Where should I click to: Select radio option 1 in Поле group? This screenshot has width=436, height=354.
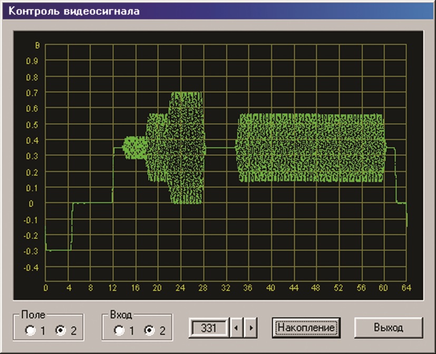[x=31, y=330]
